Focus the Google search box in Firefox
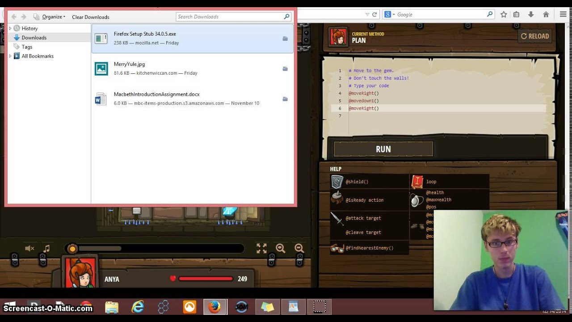 coord(440,14)
